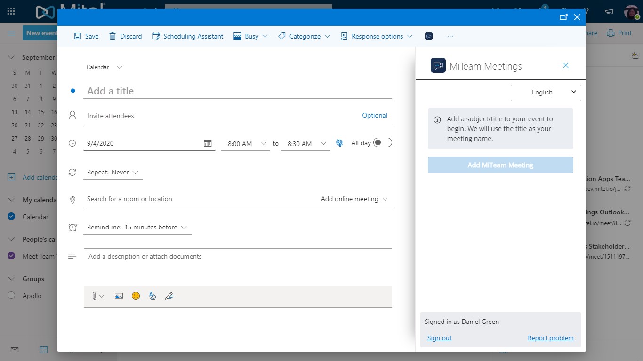Insert a picture inline

coord(119,296)
